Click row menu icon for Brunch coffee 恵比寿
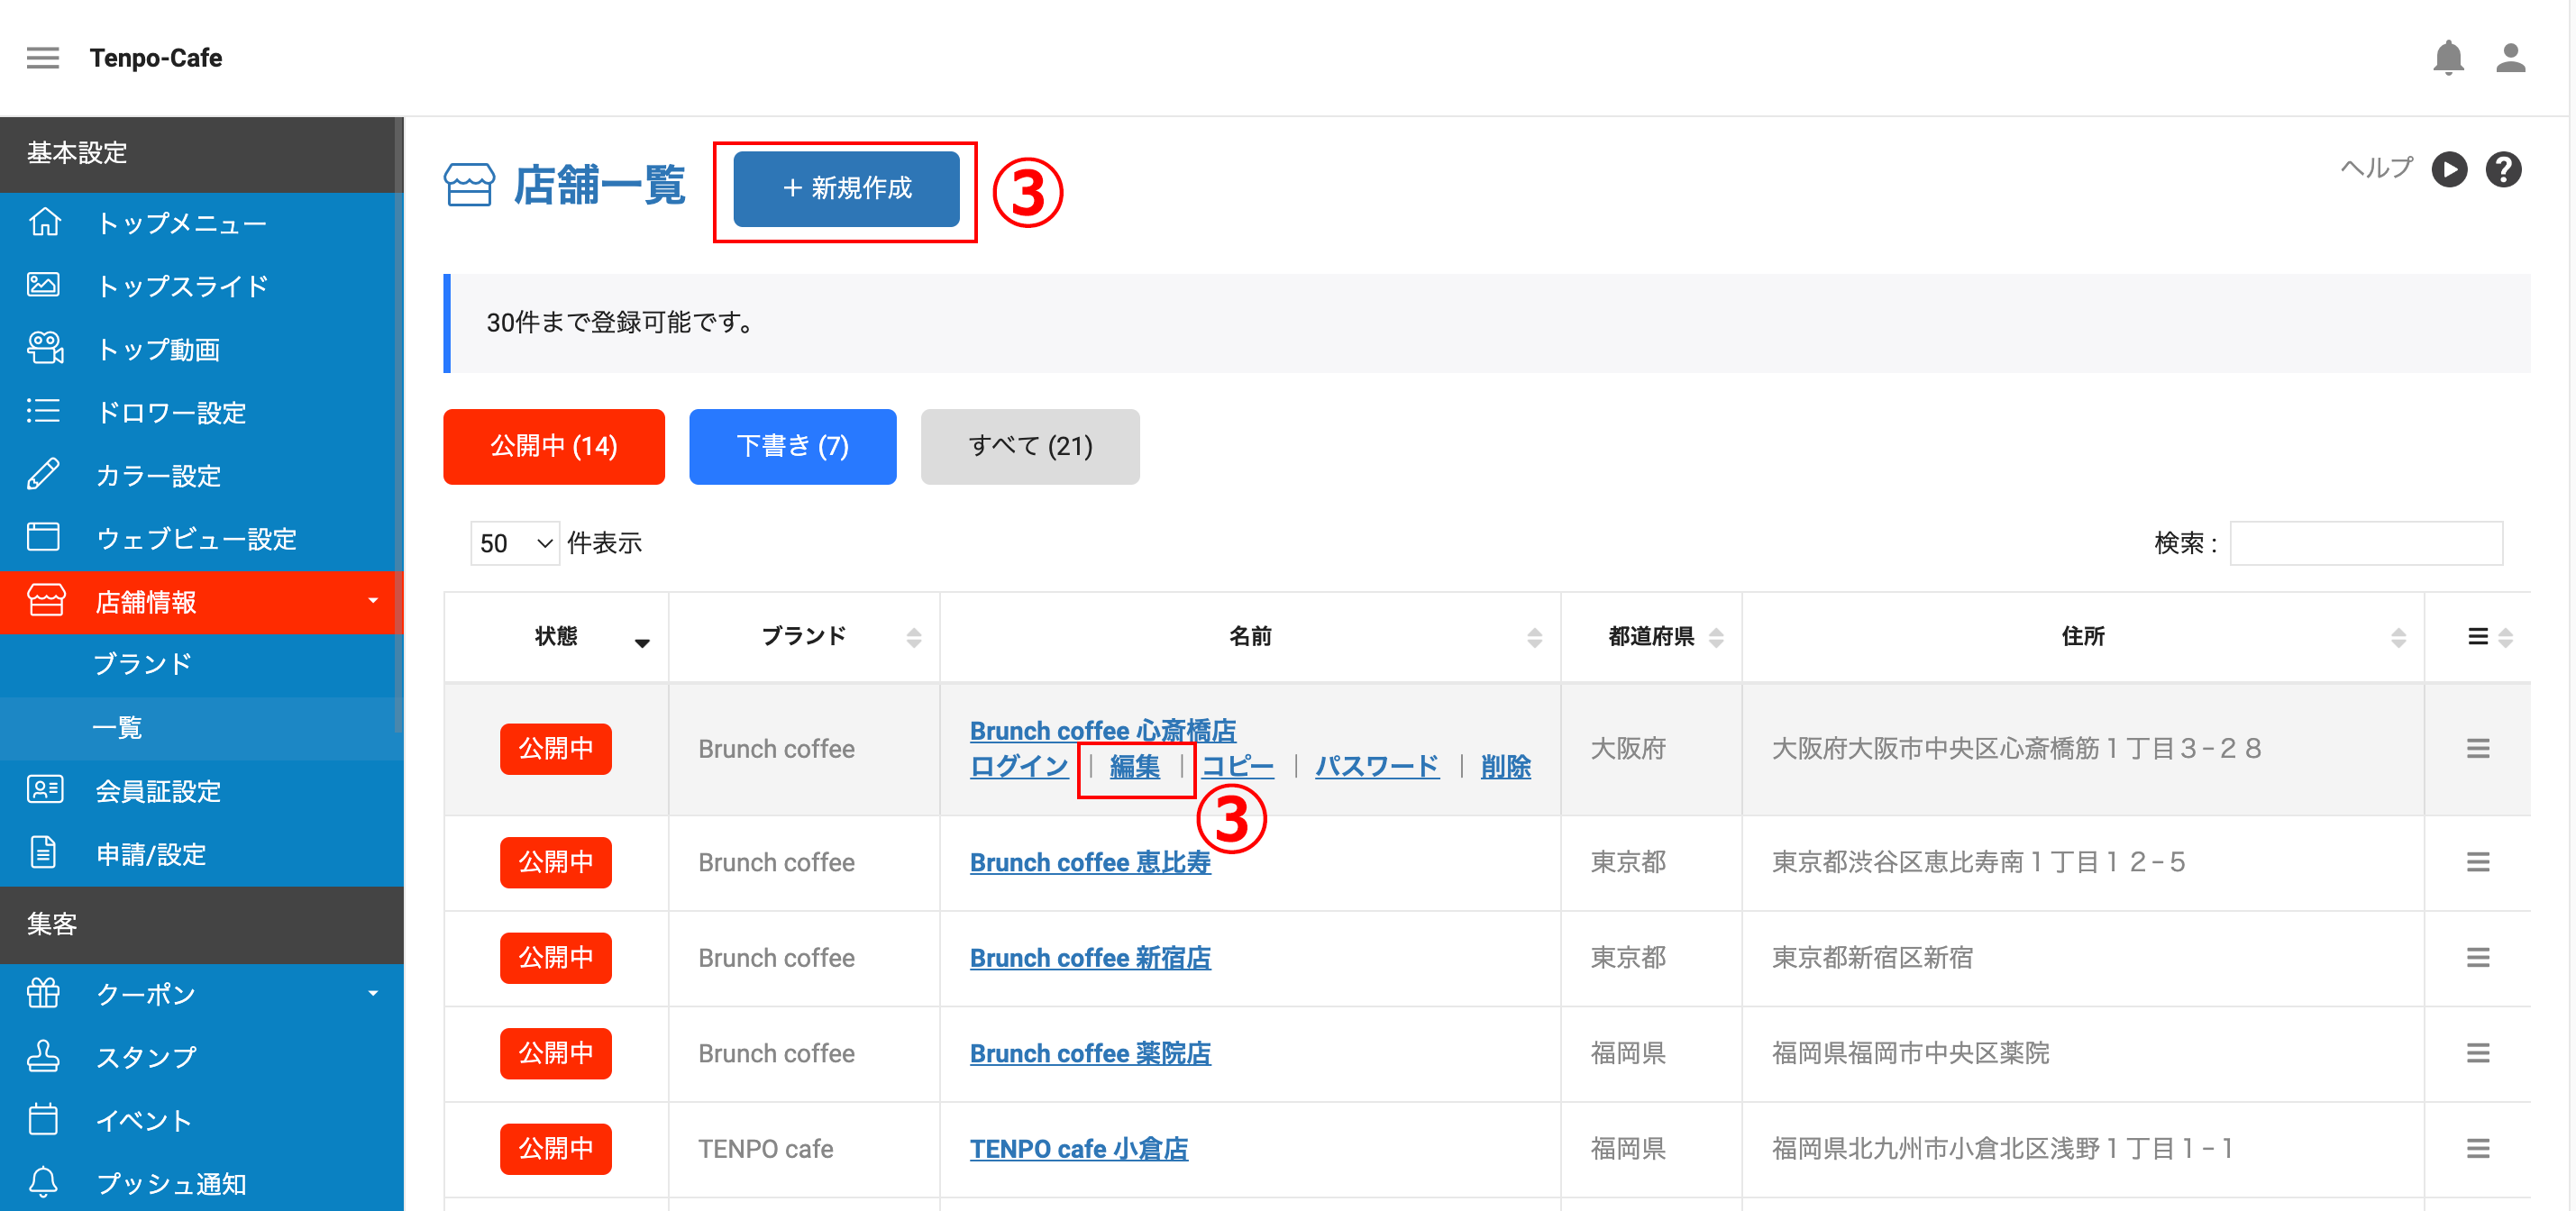2576x1211 pixels. [x=2477, y=862]
